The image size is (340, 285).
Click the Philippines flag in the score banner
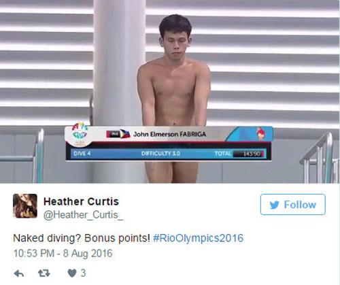pos(124,134)
